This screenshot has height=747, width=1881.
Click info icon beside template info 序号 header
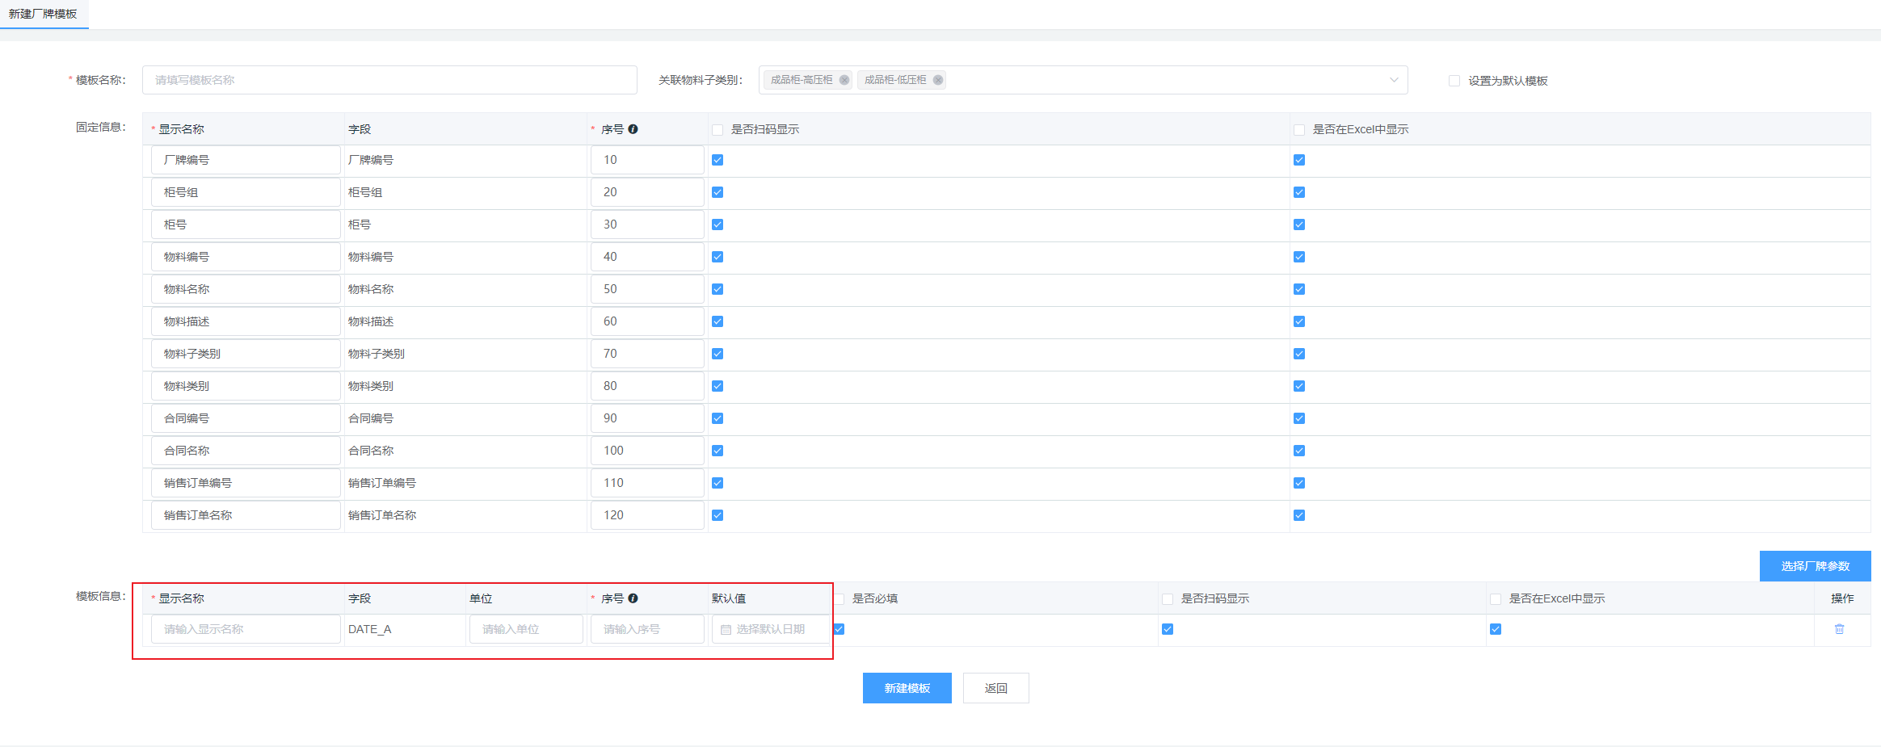click(633, 598)
